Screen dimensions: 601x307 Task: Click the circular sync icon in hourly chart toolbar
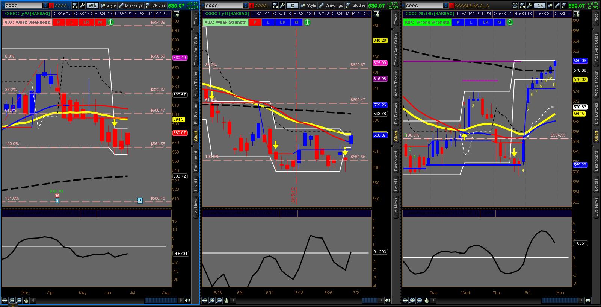pyautogui.click(x=515, y=5)
